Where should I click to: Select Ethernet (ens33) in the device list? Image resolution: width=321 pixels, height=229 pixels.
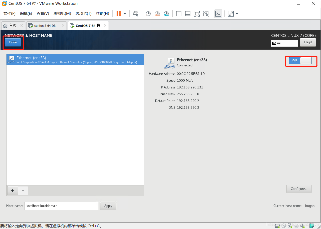pos(75,60)
